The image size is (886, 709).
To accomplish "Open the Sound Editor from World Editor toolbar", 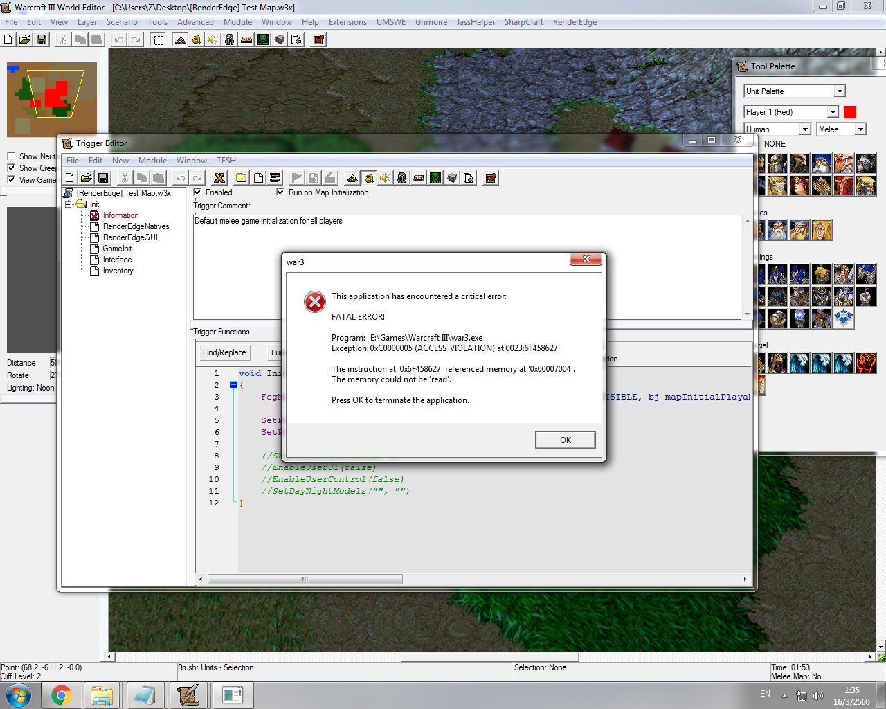I will (213, 39).
